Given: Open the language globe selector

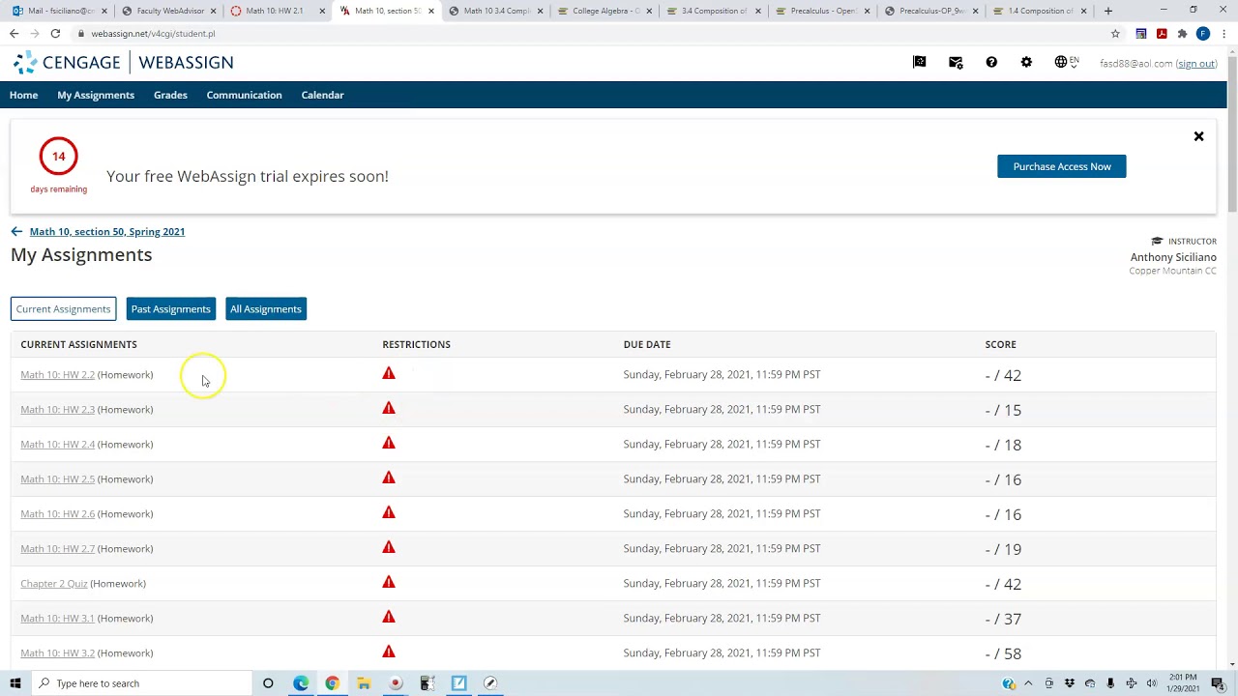Looking at the screenshot, I should (x=1067, y=62).
